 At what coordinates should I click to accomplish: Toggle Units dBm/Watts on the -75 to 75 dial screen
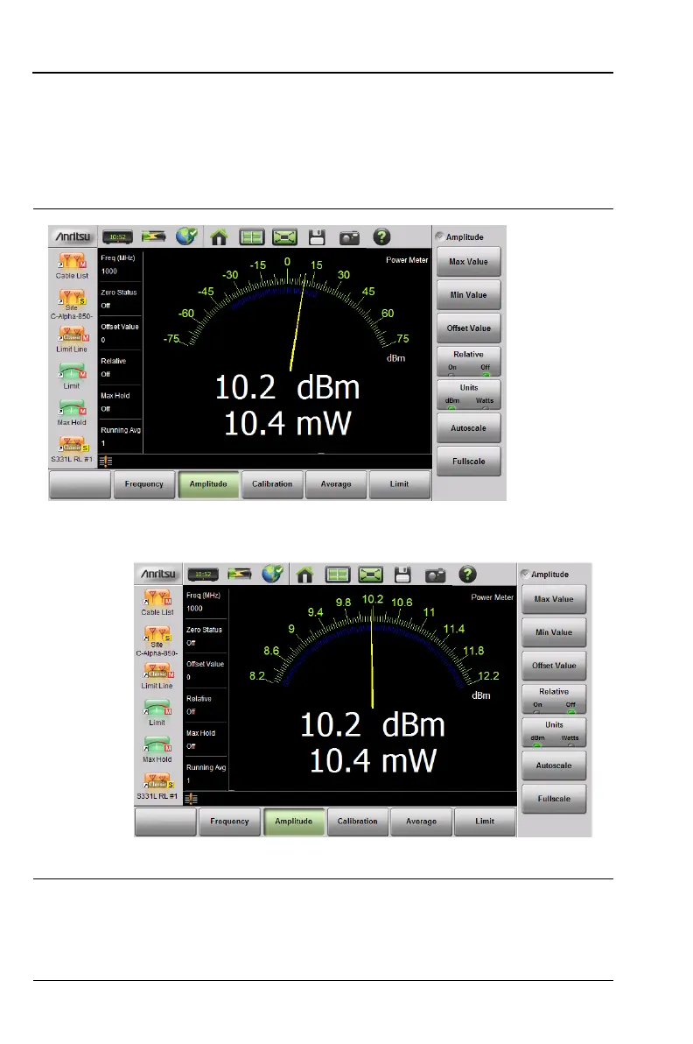pyautogui.click(x=469, y=395)
